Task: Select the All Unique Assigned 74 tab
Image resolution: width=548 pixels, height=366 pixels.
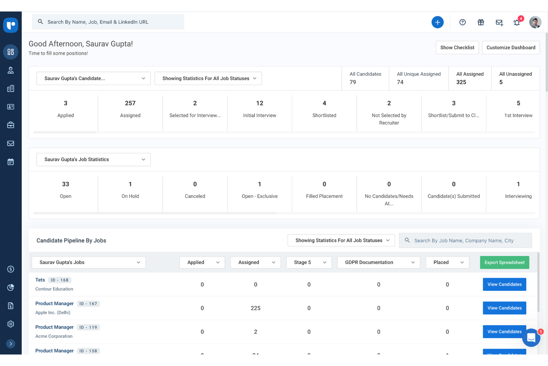Action: (419, 78)
